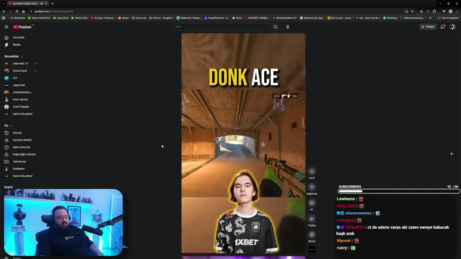Open Chrome home page button
This screenshot has width=461, height=259.
pyautogui.click(x=23, y=11)
